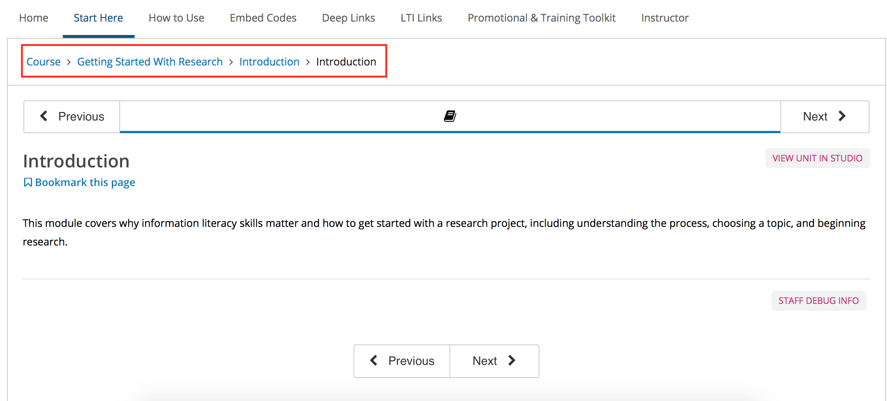
Task: Go to the Deep Links tab
Action: 348,18
